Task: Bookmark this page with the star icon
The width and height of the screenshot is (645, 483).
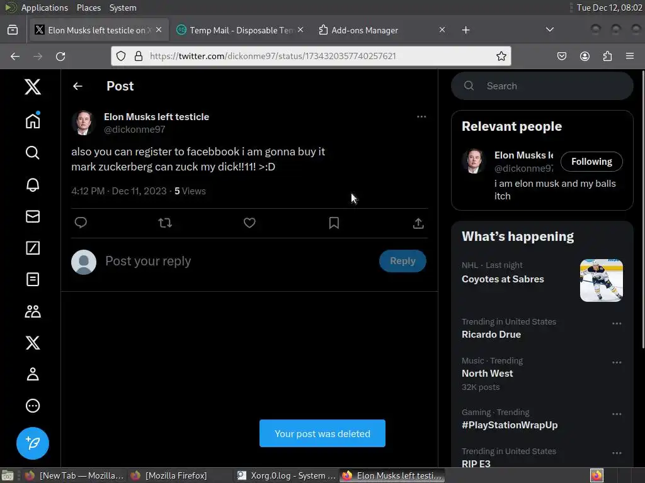Action: tap(501, 56)
